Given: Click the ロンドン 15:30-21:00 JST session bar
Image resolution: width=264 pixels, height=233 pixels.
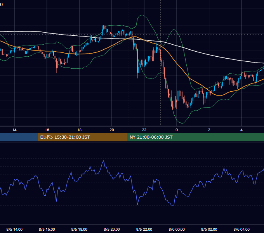Looking at the screenshot, I should point(82,137).
